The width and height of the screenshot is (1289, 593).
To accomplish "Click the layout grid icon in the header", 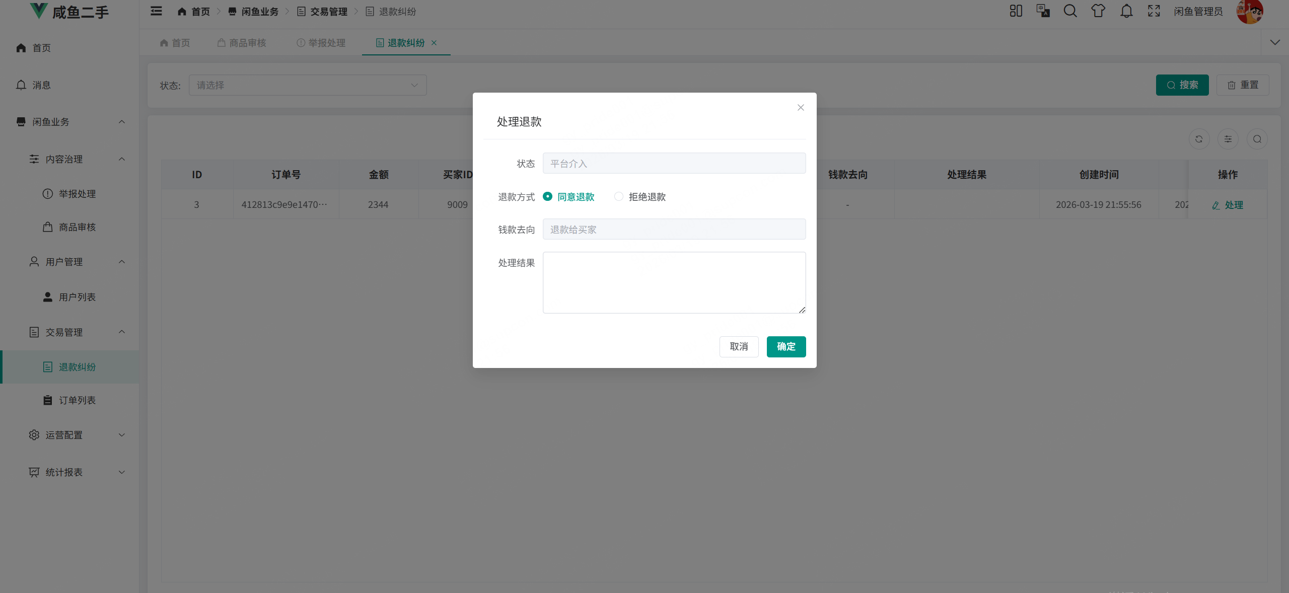I will point(1016,11).
